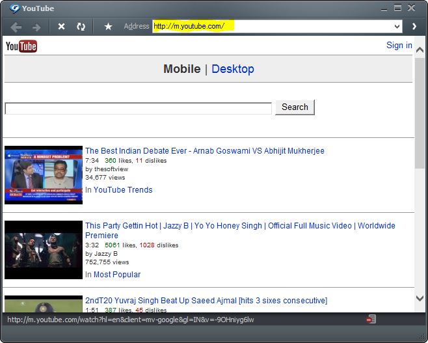Viewport: 428px width, 343px height.
Task: Click the vertical scrollbar thumb
Action: [420, 113]
